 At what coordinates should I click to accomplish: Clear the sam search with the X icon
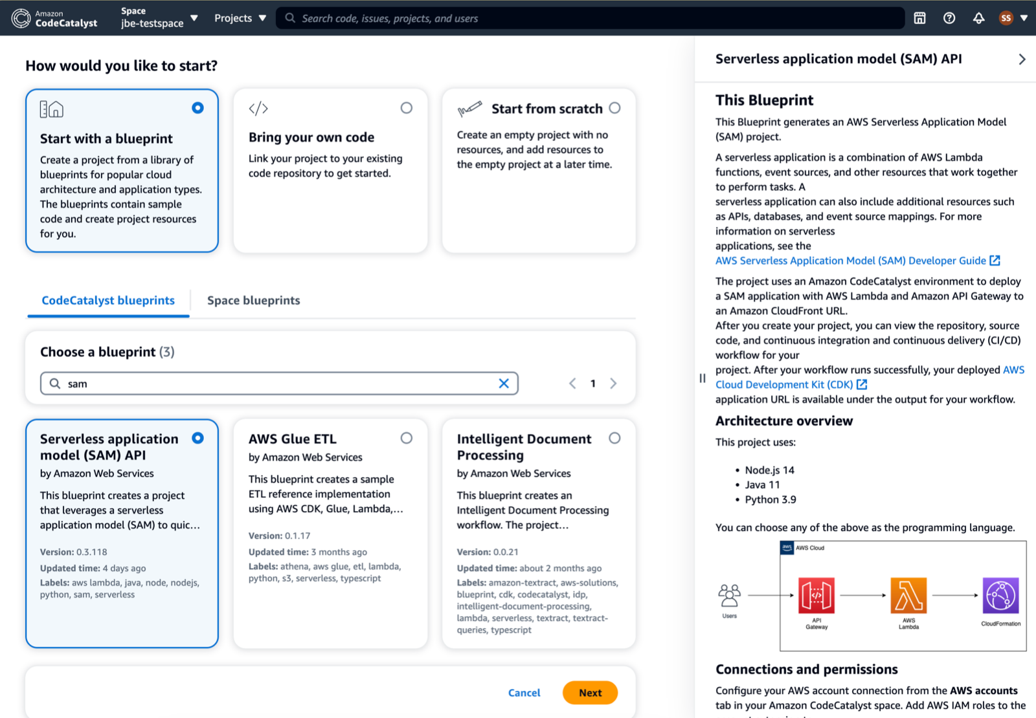(503, 383)
